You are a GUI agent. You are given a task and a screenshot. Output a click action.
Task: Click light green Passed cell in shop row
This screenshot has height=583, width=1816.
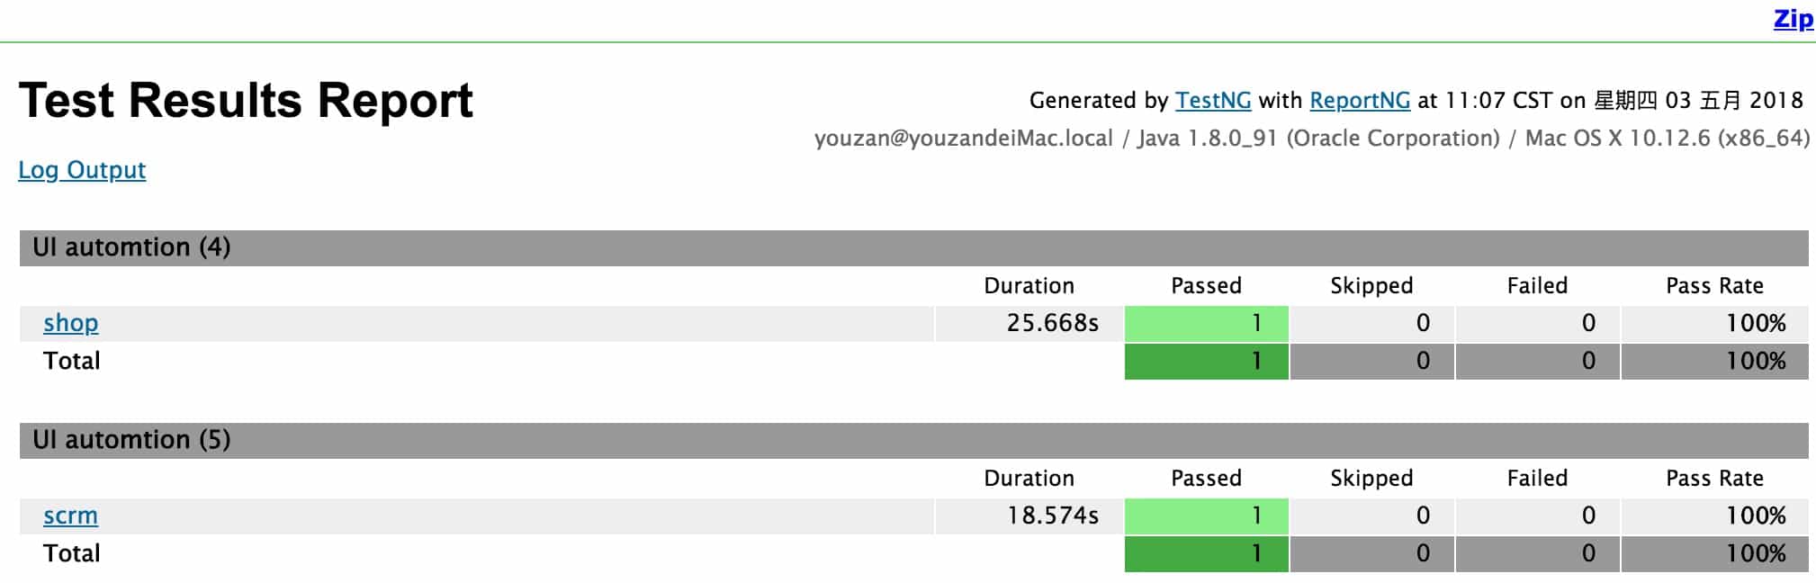(x=1206, y=323)
